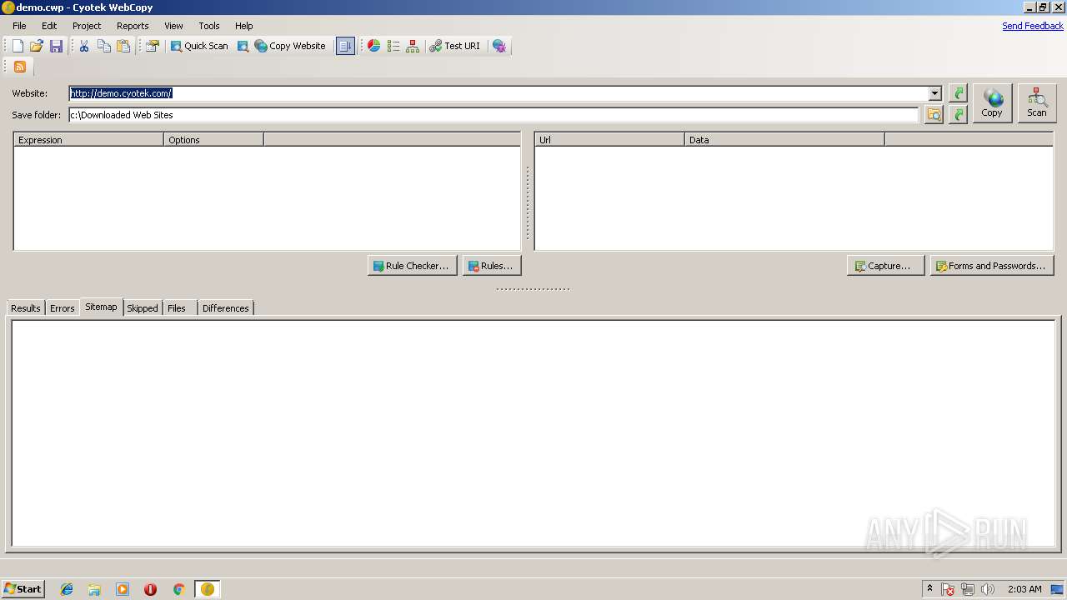This screenshot has height=600, width=1067.
Task: Show hidden system tray icons arrow
Action: [x=929, y=589]
